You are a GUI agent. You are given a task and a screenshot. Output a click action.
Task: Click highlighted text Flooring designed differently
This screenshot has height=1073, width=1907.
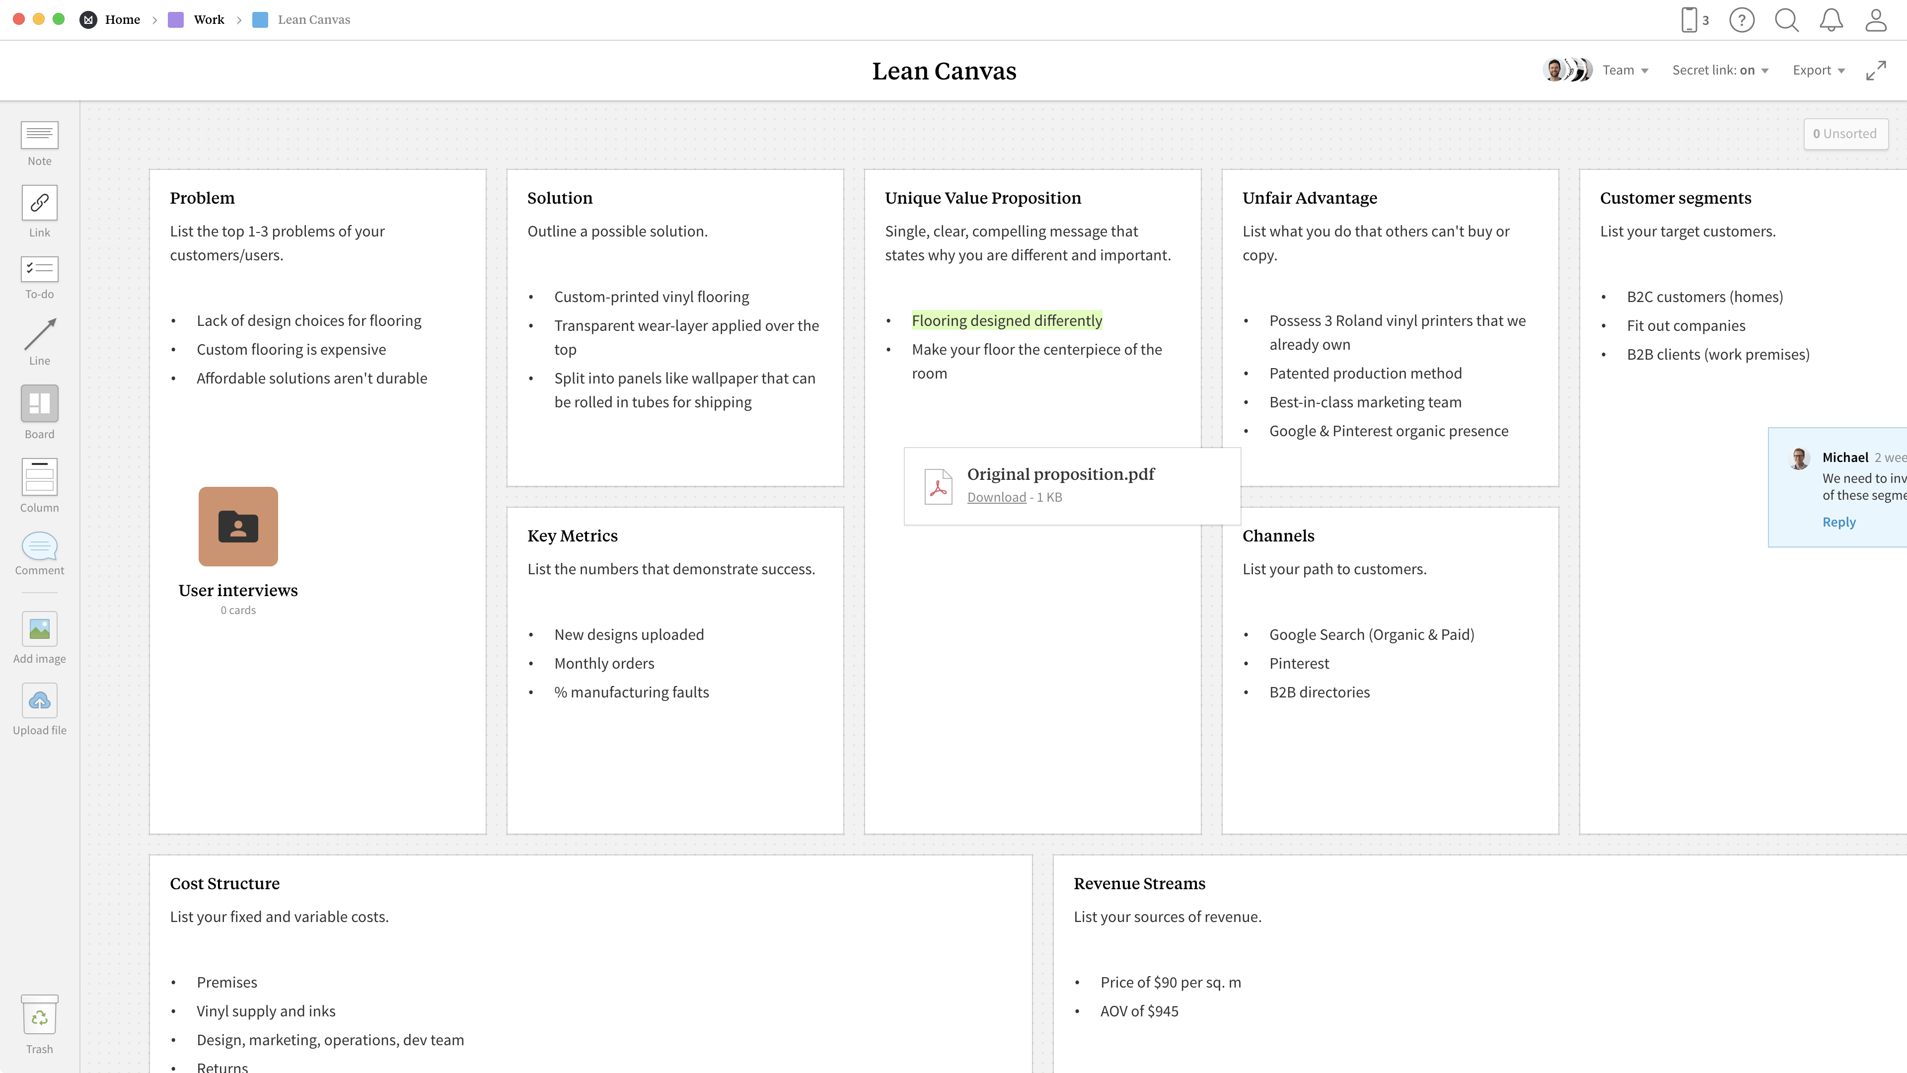pos(1007,320)
